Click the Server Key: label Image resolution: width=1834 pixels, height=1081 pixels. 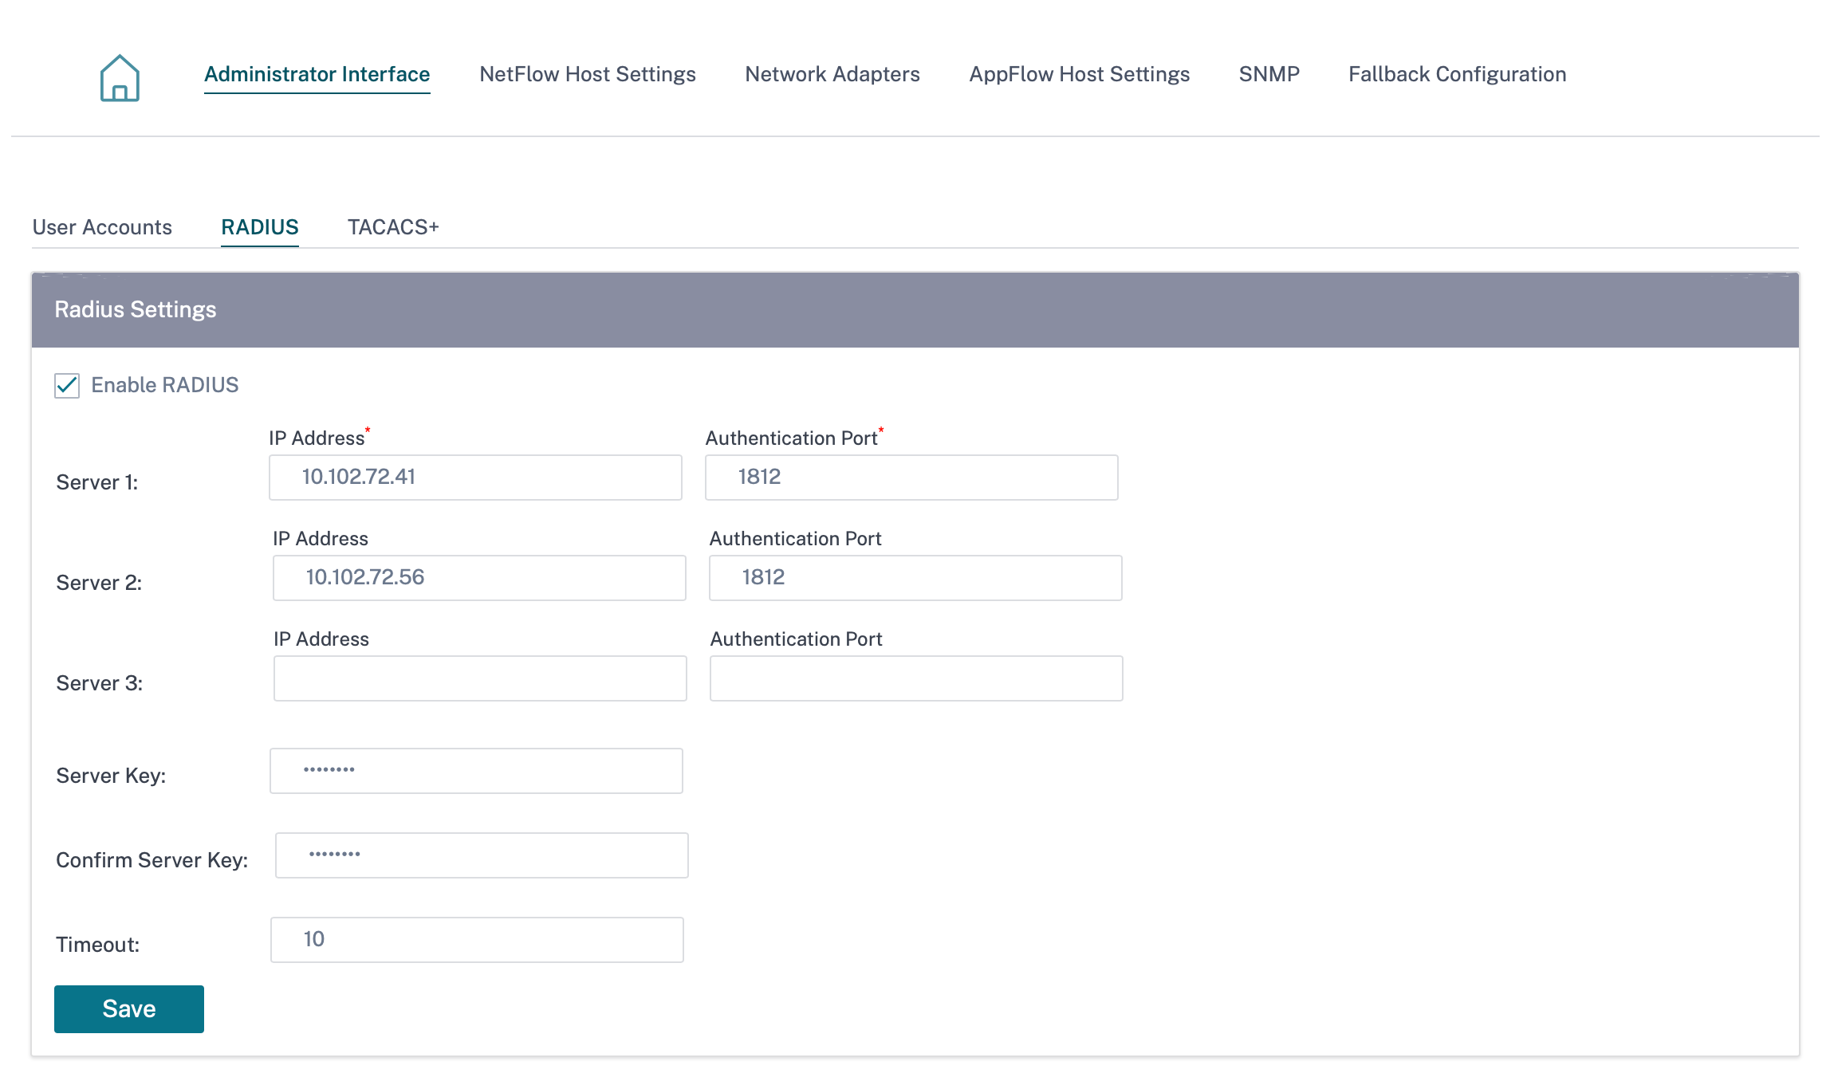[x=111, y=776]
